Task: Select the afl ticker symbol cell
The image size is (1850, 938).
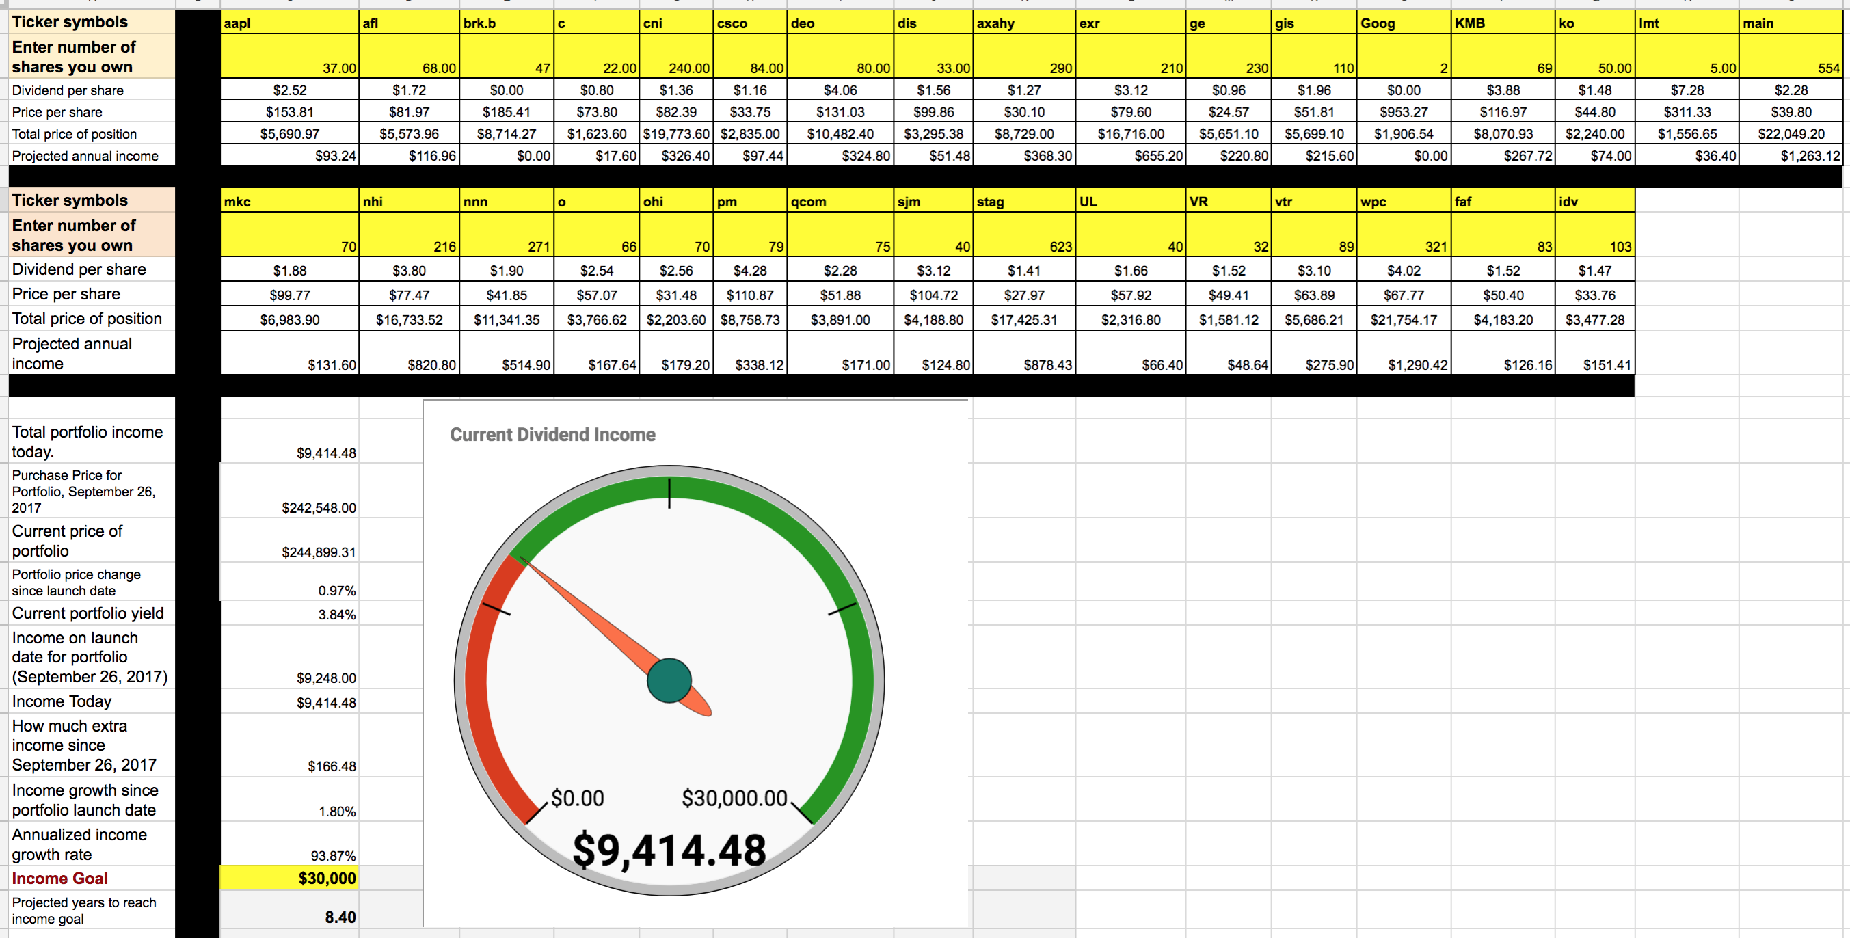Action: click(409, 23)
